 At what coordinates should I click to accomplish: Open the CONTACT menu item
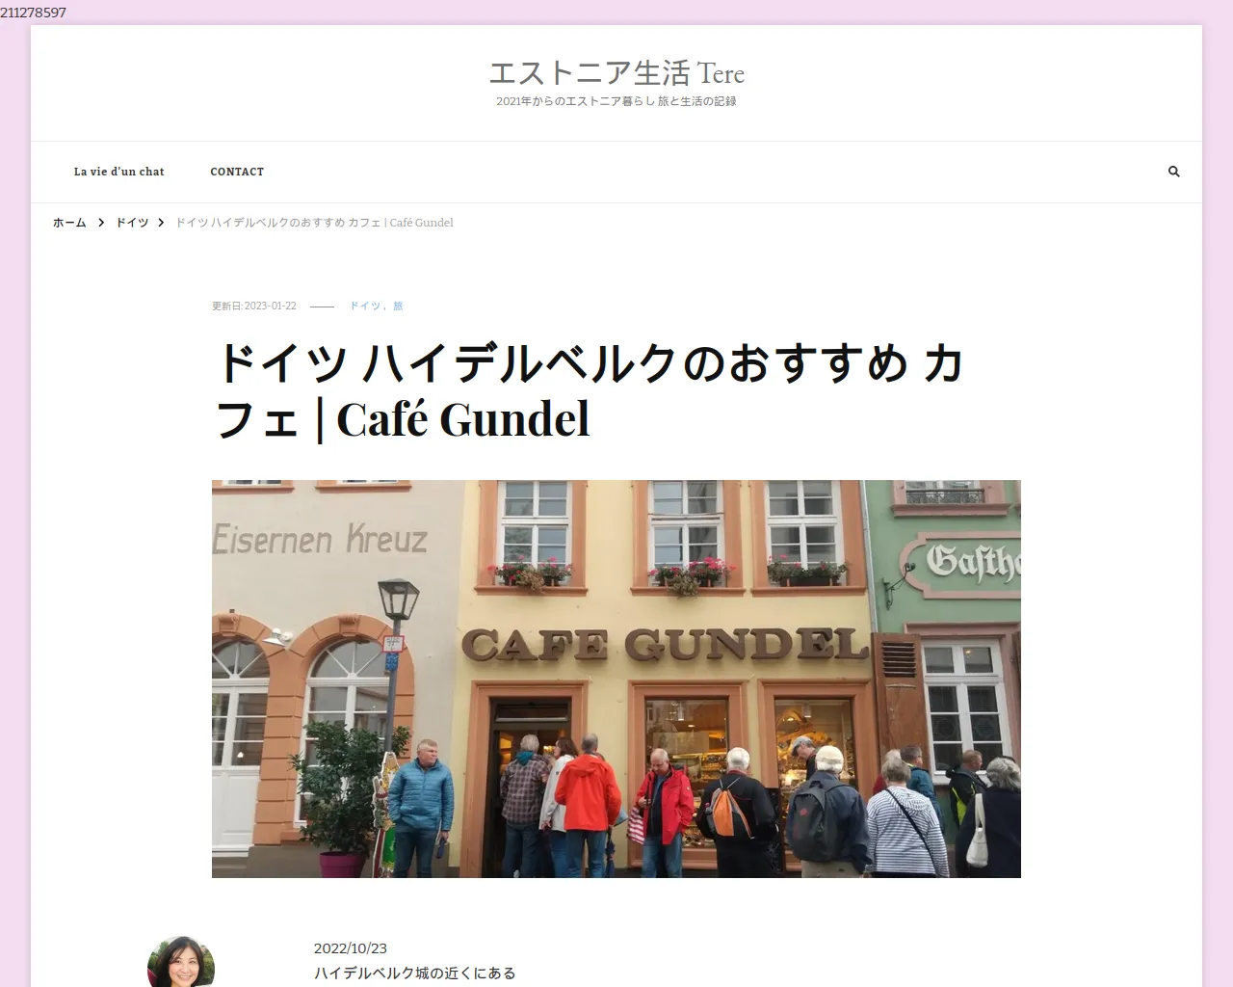237,172
